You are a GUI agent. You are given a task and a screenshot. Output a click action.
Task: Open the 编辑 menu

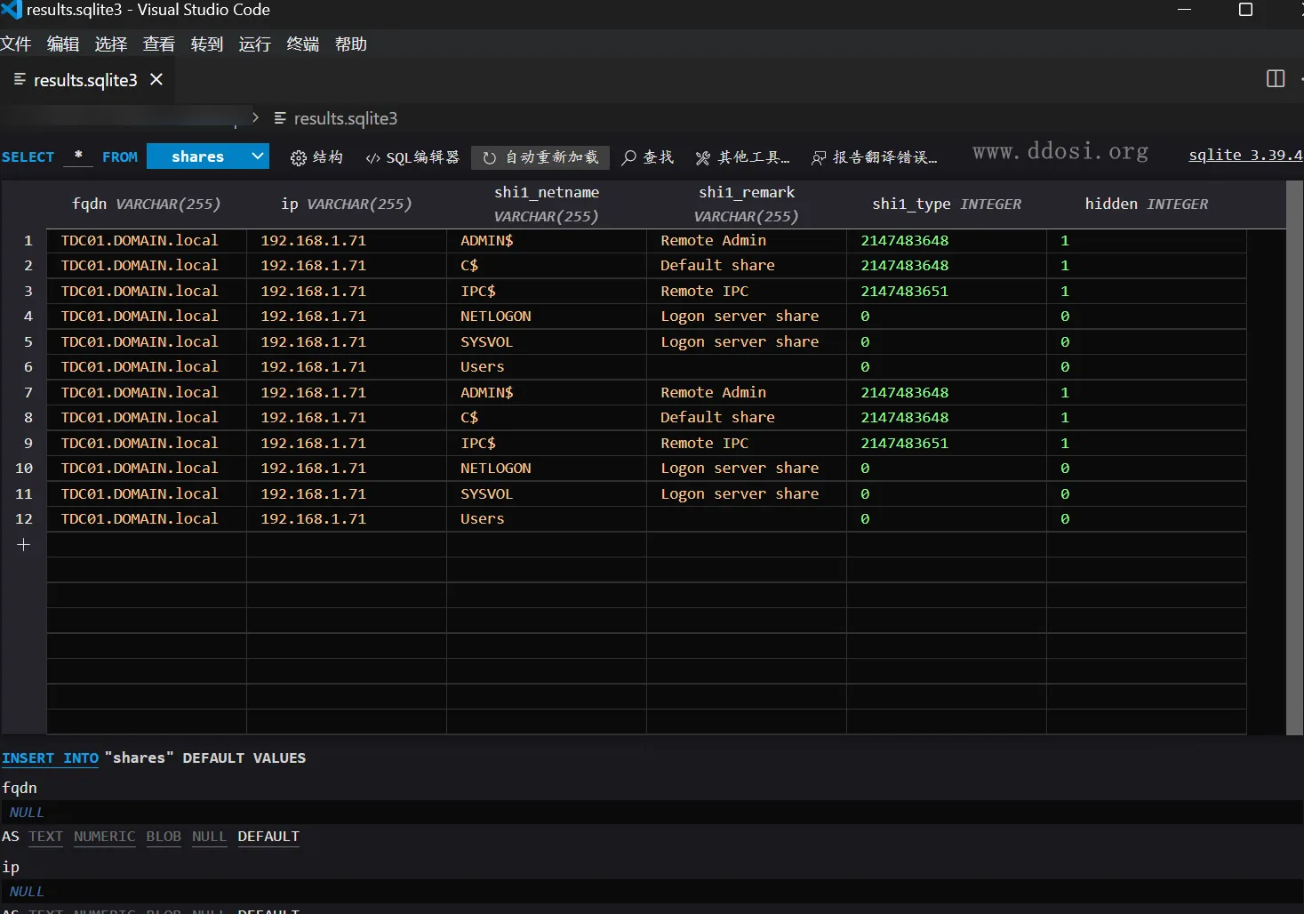coord(63,44)
